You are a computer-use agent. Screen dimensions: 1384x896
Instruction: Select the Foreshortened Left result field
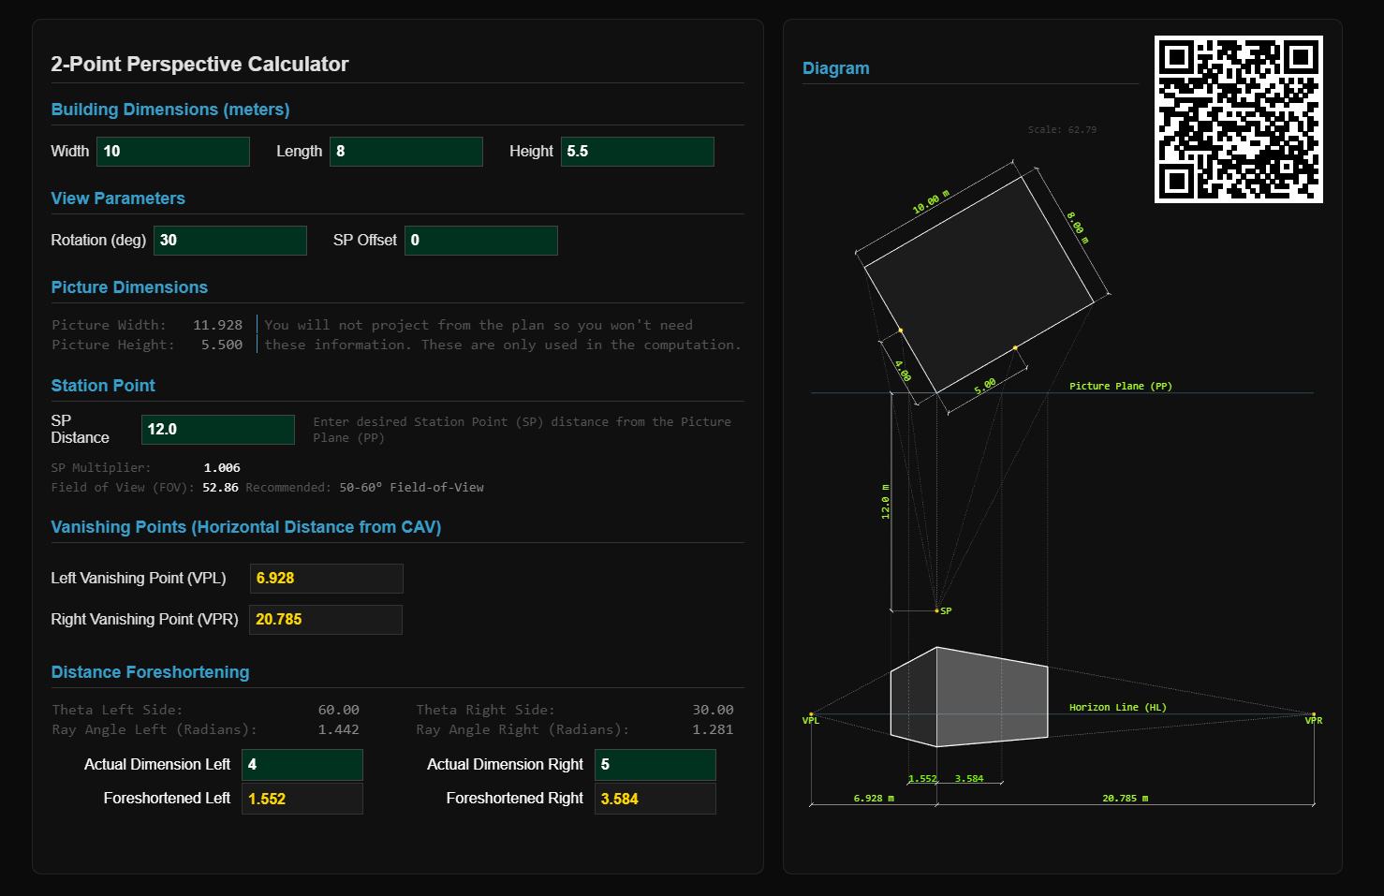pos(302,799)
